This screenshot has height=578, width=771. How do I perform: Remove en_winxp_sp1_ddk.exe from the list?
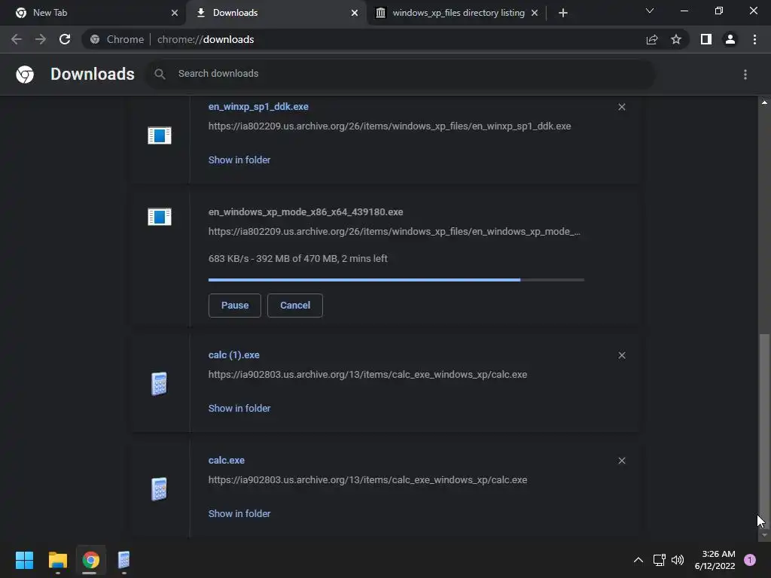(x=621, y=107)
